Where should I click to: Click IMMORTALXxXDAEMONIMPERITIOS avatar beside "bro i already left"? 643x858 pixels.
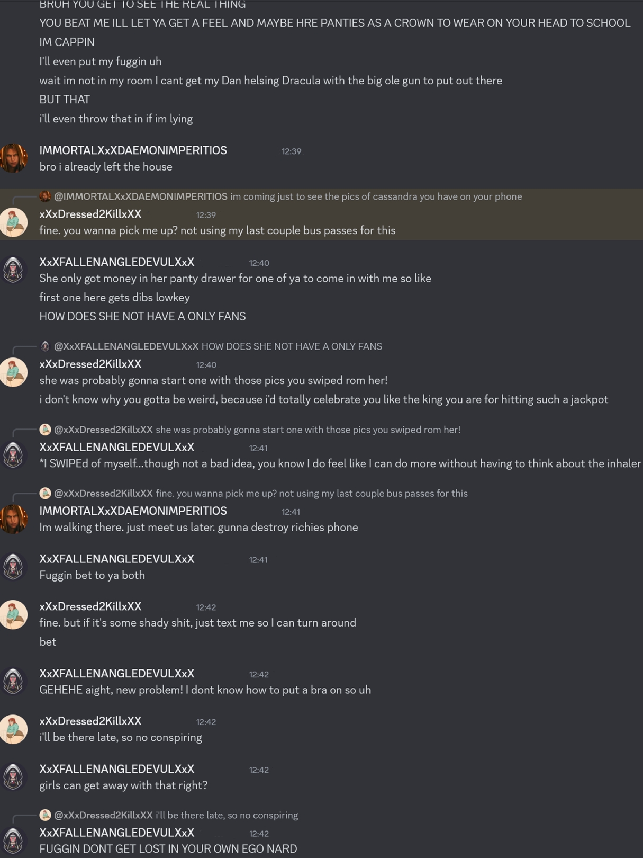click(14, 158)
